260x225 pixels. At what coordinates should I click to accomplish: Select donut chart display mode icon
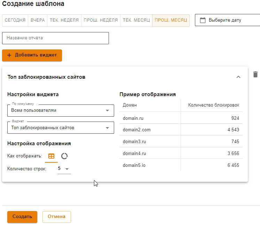point(64,156)
